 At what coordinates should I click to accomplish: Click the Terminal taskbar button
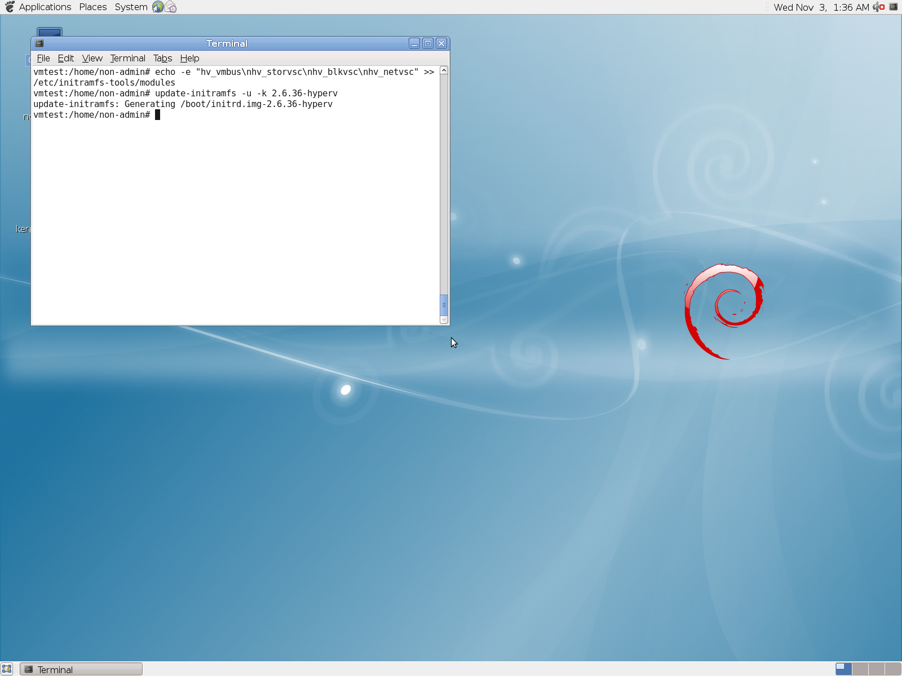point(82,669)
